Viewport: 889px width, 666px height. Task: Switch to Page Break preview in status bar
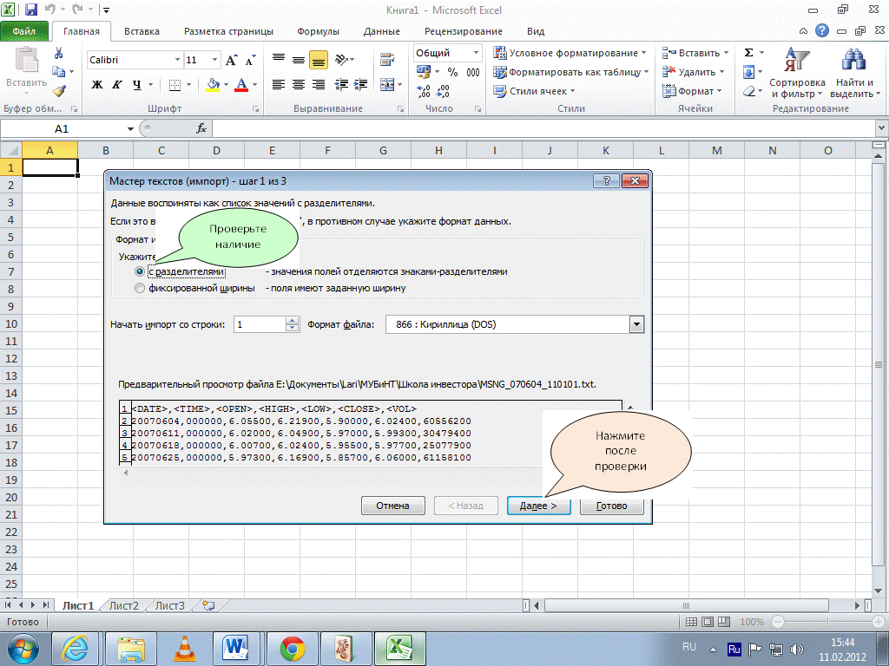point(724,622)
